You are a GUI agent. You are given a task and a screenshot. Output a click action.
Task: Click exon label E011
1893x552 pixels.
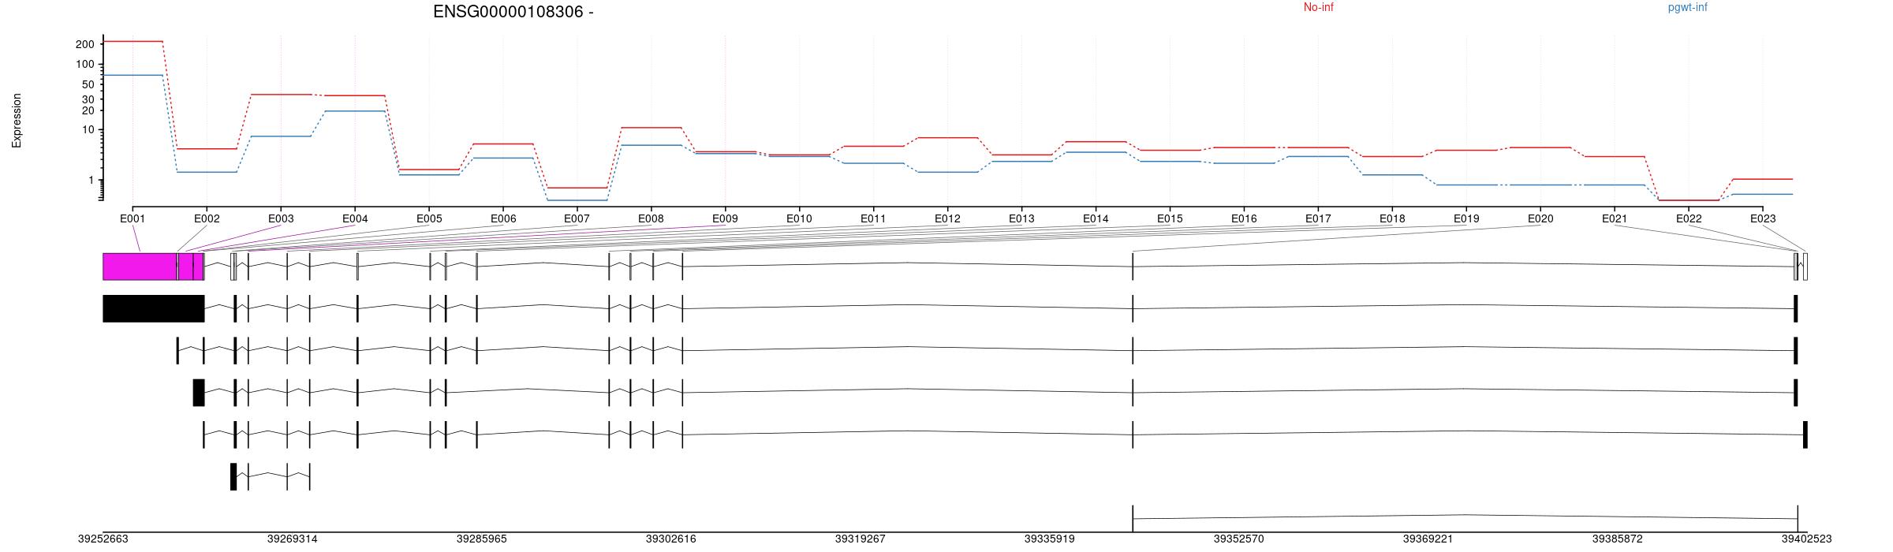873,218
